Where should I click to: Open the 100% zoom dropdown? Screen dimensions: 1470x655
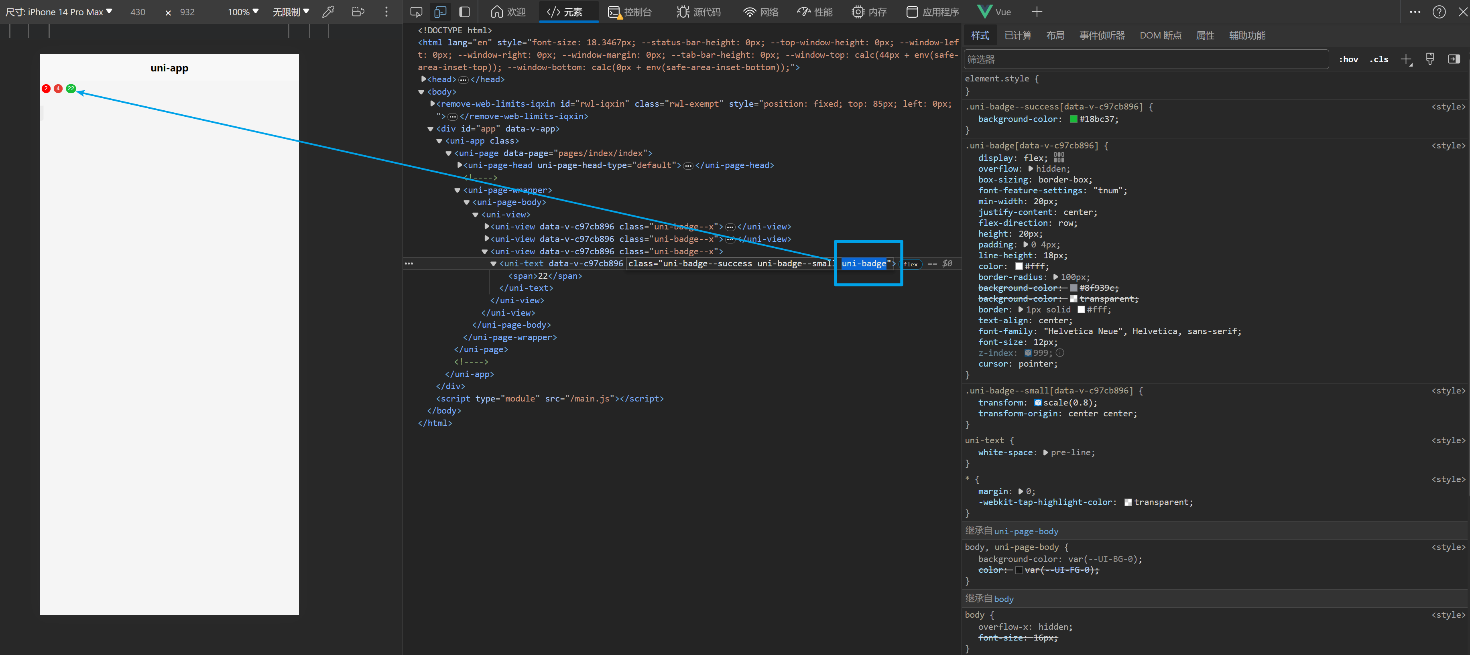click(243, 12)
